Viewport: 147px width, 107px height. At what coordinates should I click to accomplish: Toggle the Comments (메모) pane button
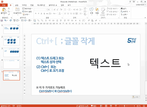94,106
